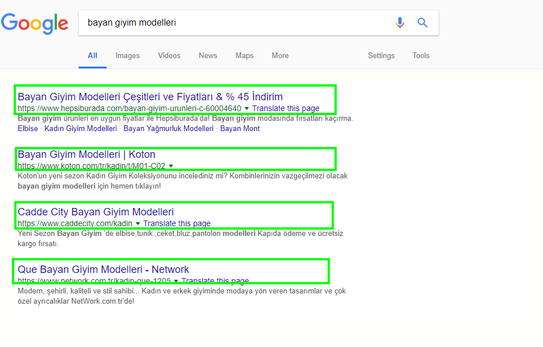Screen dimensions: 543x347
Task: Click the koton.com URL text
Action: click(x=91, y=166)
